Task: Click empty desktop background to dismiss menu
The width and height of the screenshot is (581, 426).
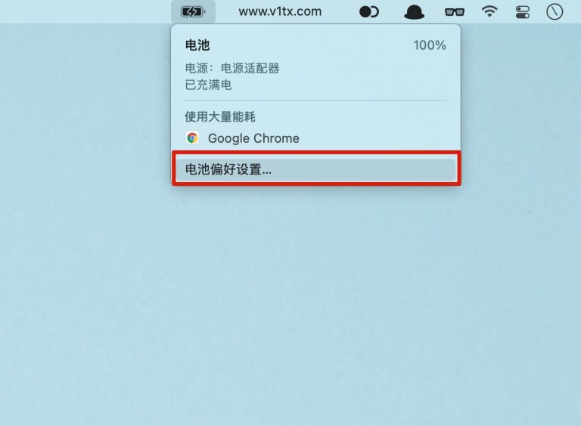Action: point(289,296)
